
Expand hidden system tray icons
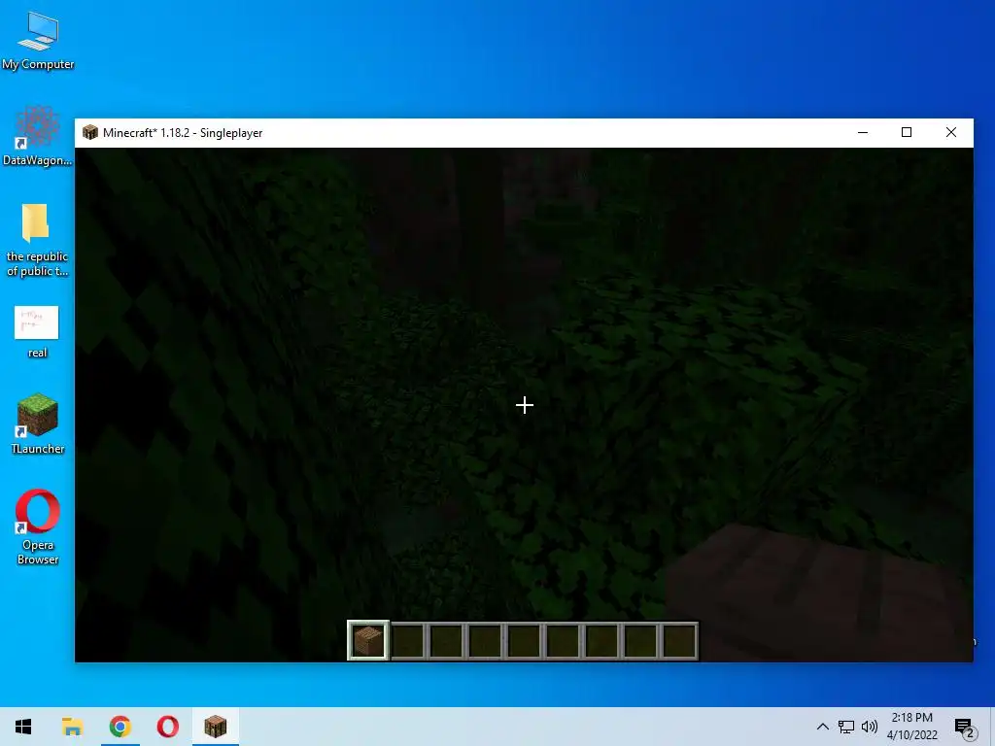tap(822, 727)
